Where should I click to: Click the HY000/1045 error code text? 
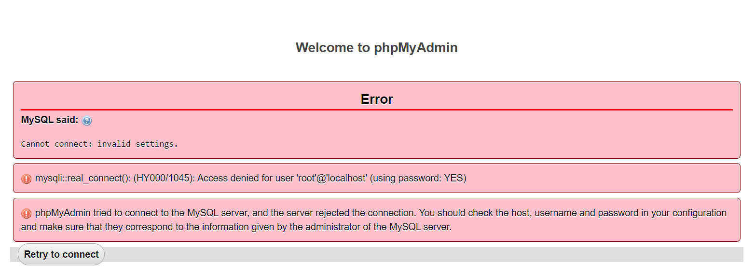tap(164, 178)
